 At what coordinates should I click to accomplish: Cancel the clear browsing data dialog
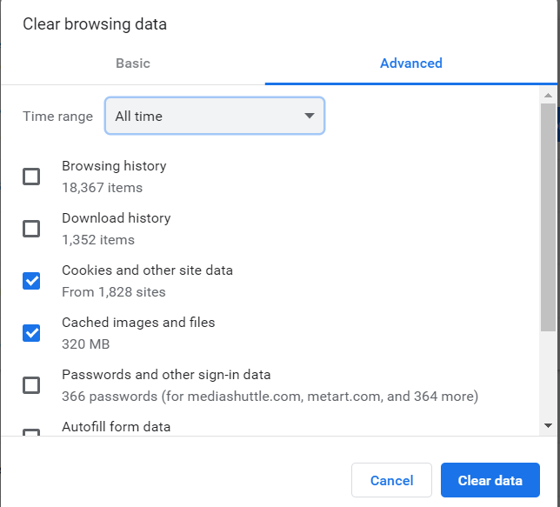[x=392, y=480]
